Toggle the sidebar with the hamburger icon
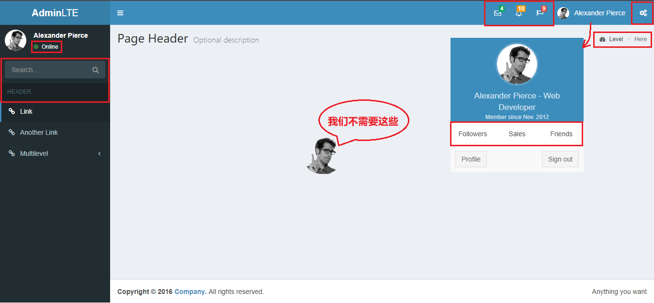 coord(120,13)
